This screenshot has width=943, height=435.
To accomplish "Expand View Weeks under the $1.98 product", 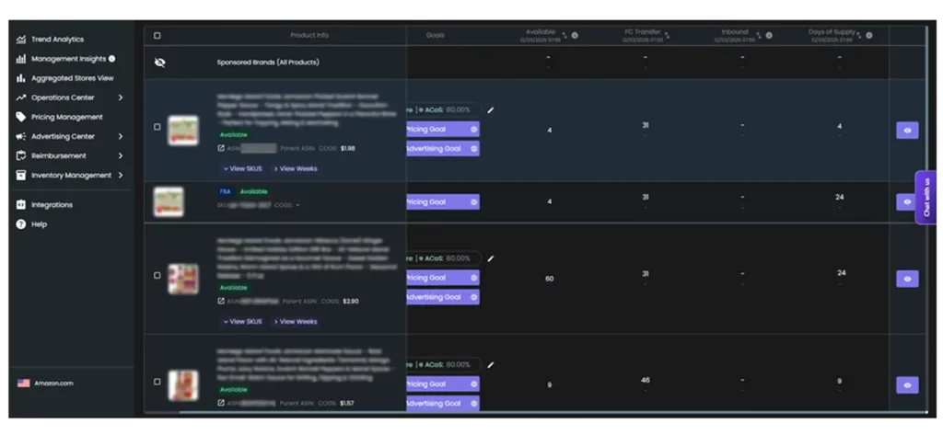I will (x=296, y=169).
